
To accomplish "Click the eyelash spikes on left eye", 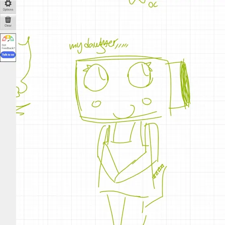I will point(87,68).
